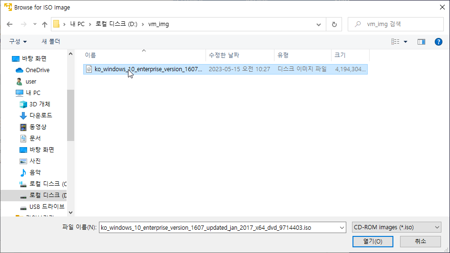Click the folder icon in address bar
The width and height of the screenshot is (450, 253).
point(57,24)
